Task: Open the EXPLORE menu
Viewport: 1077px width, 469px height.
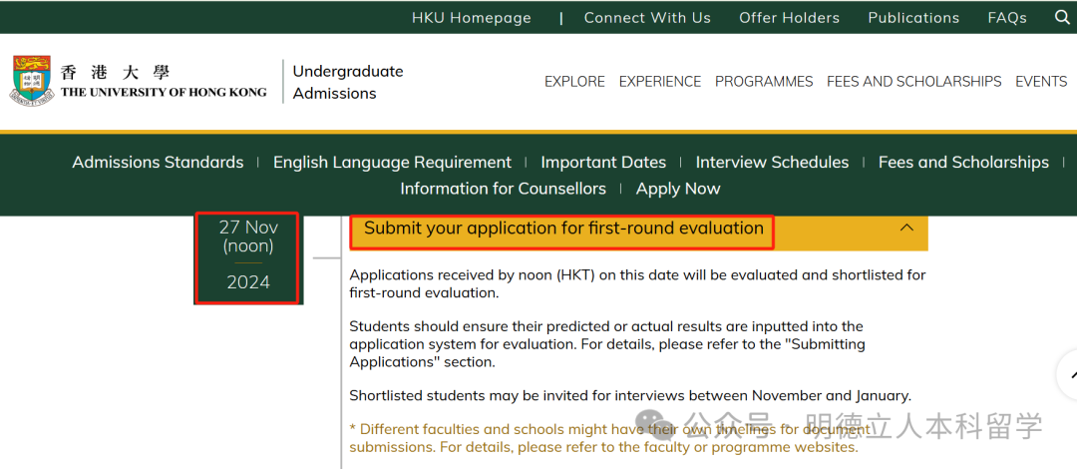Action: pos(575,82)
